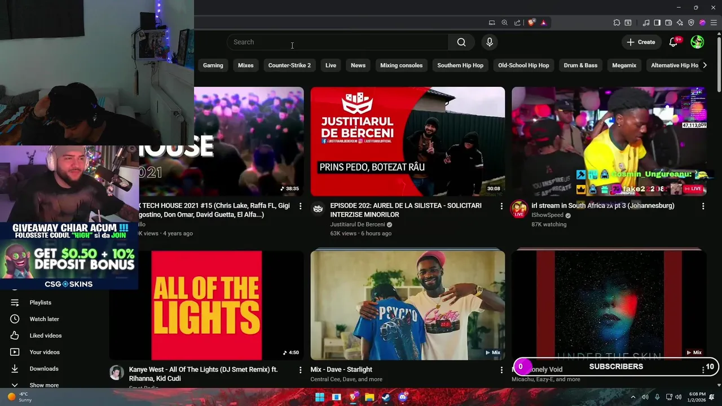Open Leo AI sparkle icon
Screen dimensions: 722x406
680,23
